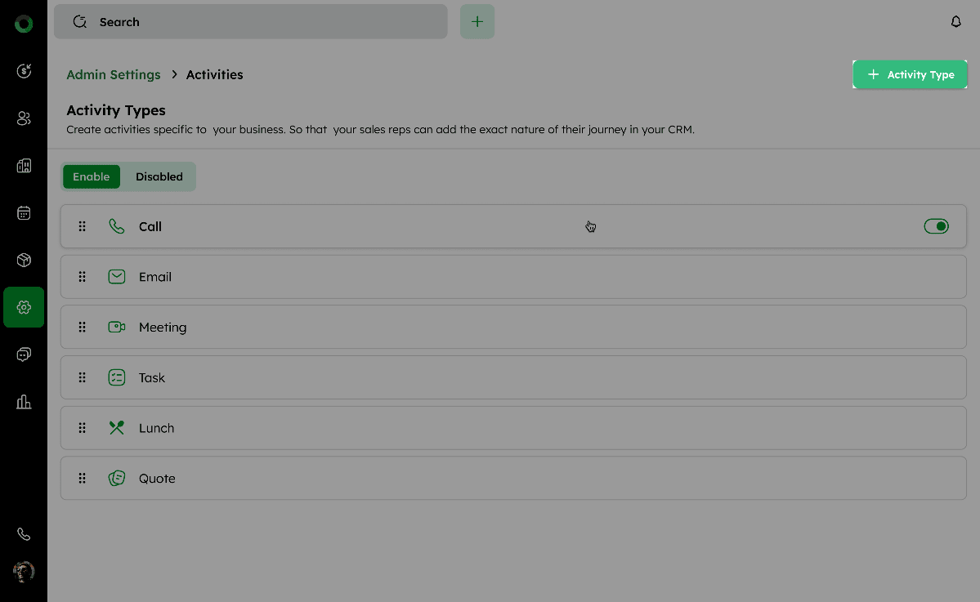Open the chat messages icon in sidebar
This screenshot has height=602, width=980.
coord(24,355)
